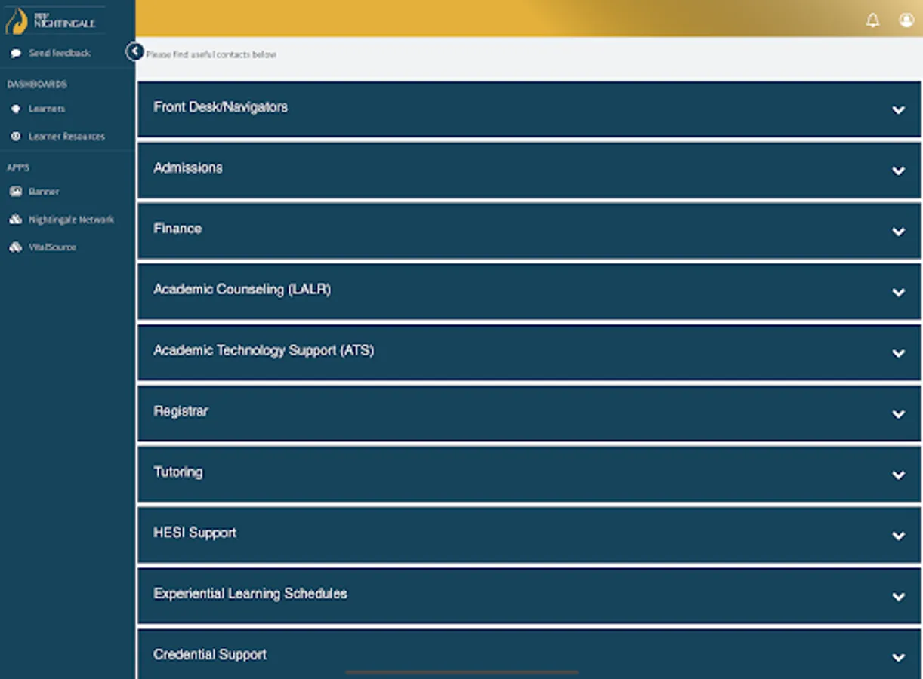
Task: Launch VitalSource app
Action: tap(52, 247)
